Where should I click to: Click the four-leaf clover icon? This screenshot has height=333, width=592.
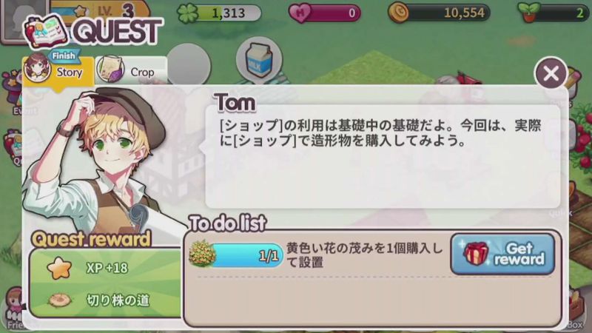pos(188,13)
